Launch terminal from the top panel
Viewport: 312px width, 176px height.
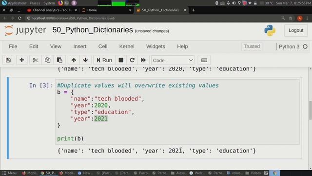coord(67,3)
